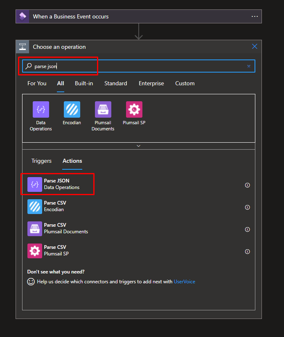
Task: Open the Plumsail SP connector icon
Action: pos(134,109)
